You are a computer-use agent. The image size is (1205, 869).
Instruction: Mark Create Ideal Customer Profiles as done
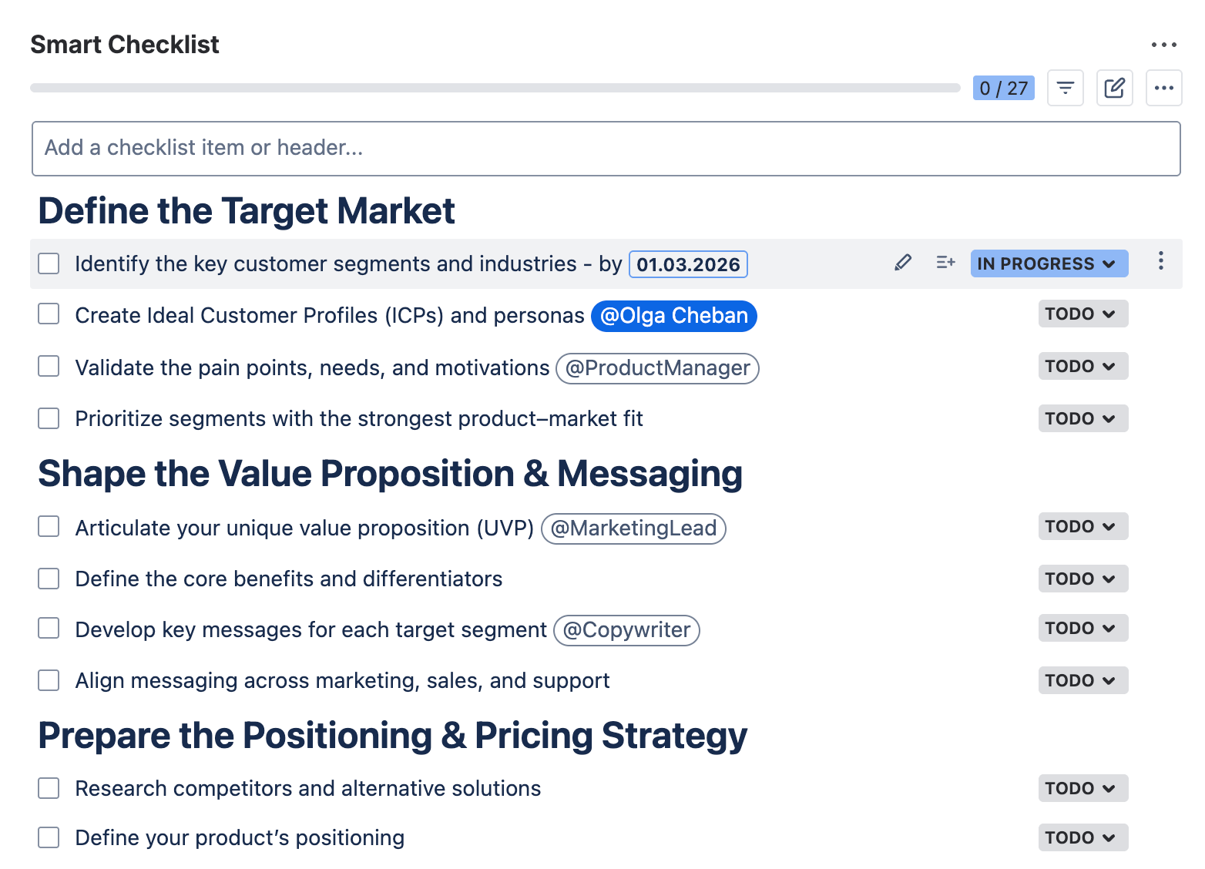[48, 314]
